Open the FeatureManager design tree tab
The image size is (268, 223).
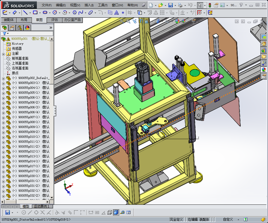click(x=4, y=28)
